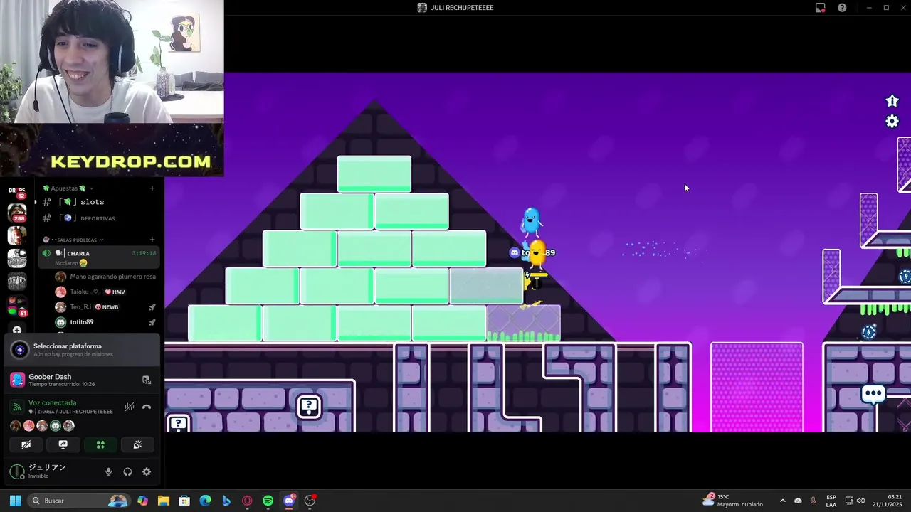Open Microsoft Store from the taskbar

pyautogui.click(x=184, y=501)
